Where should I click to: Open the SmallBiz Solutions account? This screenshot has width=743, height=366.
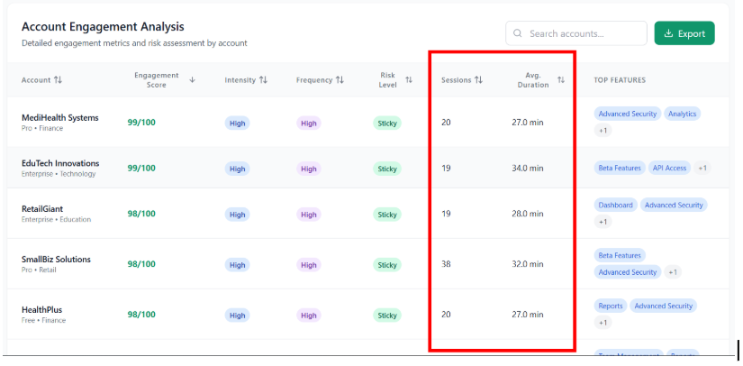point(56,260)
